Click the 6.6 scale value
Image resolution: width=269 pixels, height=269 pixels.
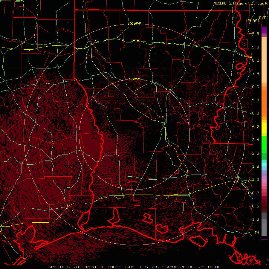[256, 87]
